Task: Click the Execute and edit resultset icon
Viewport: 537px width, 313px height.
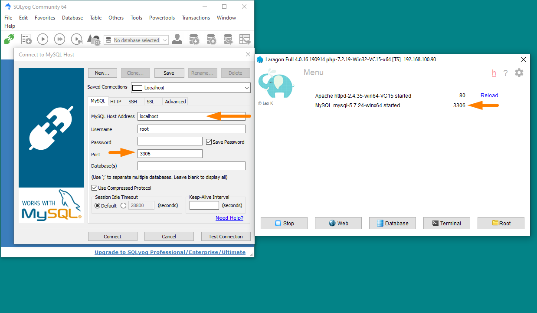Action: [x=77, y=40]
